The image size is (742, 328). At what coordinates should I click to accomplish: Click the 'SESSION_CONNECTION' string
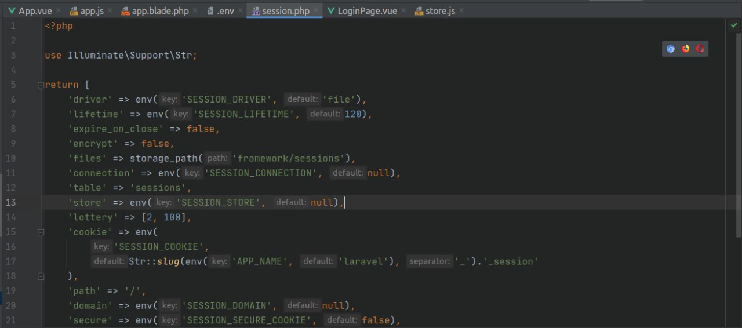tap(261, 173)
